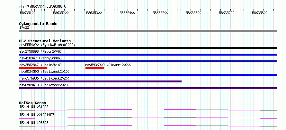Viewport: 286px width, 130px height.
Task: Click ruler position 58635400
Action: (x=127, y=13)
